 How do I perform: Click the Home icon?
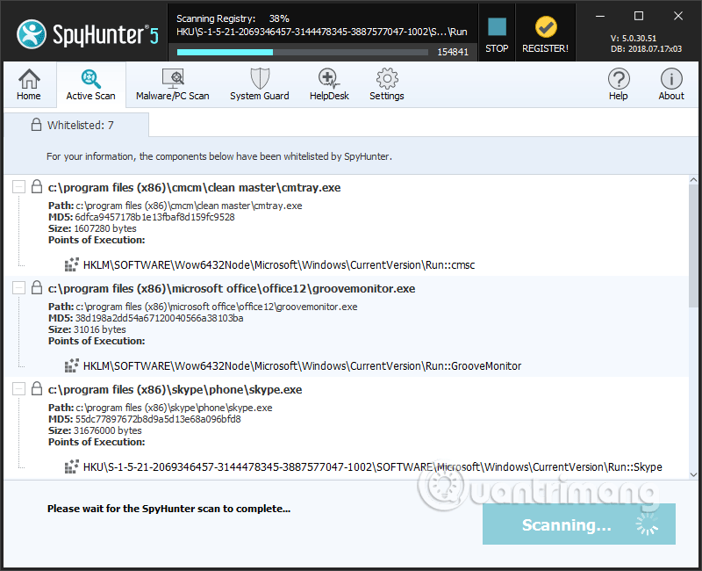[29, 77]
